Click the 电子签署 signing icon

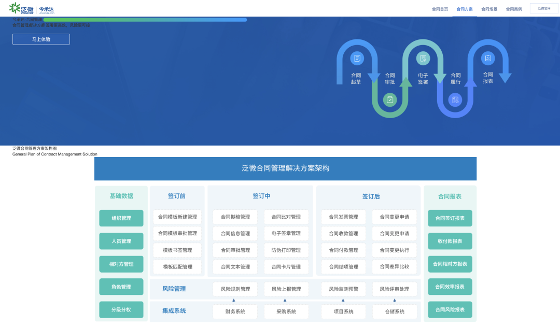(423, 58)
